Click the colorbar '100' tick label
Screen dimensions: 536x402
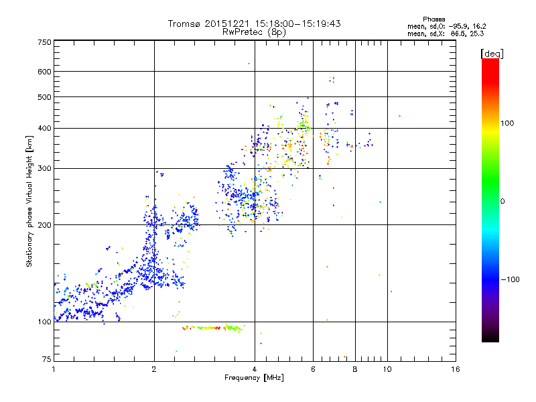tap(507, 123)
